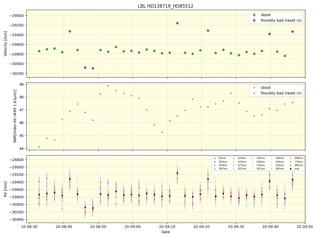The height and width of the screenshot is (238, 317).
Task: Click the plot title LBL HD138719_HD85512
Action: coord(166,6)
